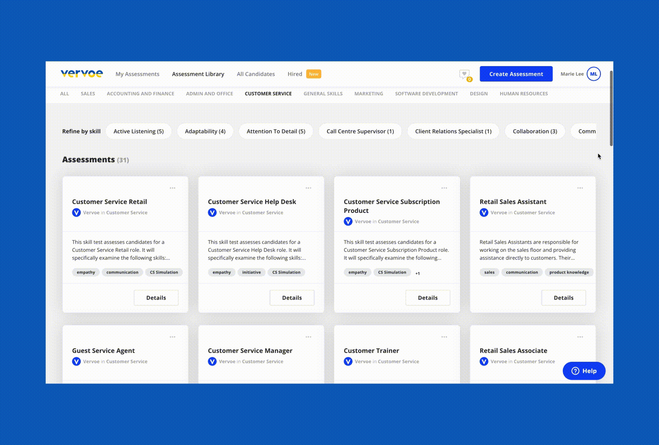Open three-dot menu on Retail Sales Assistant card
659x445 pixels.
(580, 188)
